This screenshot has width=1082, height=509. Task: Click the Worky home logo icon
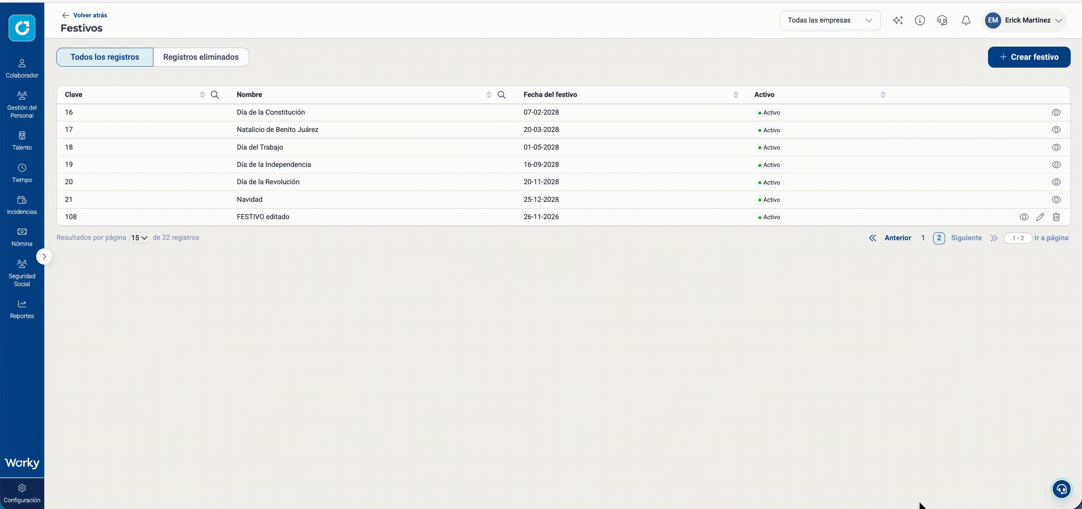pyautogui.click(x=22, y=28)
